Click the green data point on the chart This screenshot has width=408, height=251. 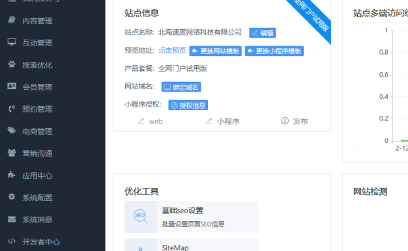402,141
